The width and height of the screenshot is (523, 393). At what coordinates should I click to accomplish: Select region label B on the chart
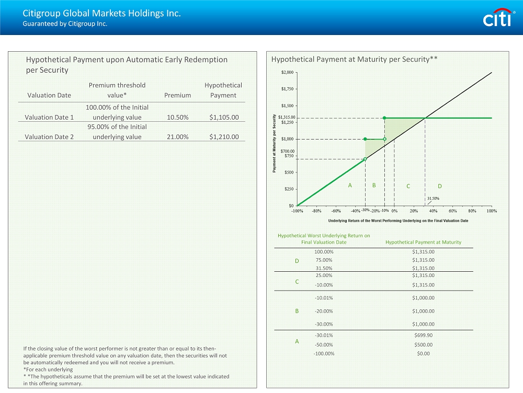coord(374,186)
